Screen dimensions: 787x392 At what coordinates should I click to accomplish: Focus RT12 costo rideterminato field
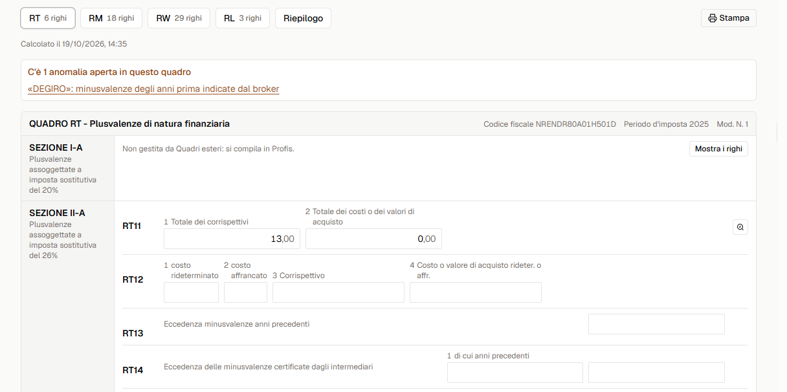tap(191, 292)
